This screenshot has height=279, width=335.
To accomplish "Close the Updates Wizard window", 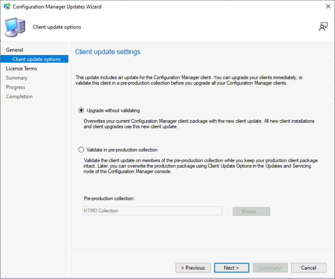I will [x=328, y=6].
